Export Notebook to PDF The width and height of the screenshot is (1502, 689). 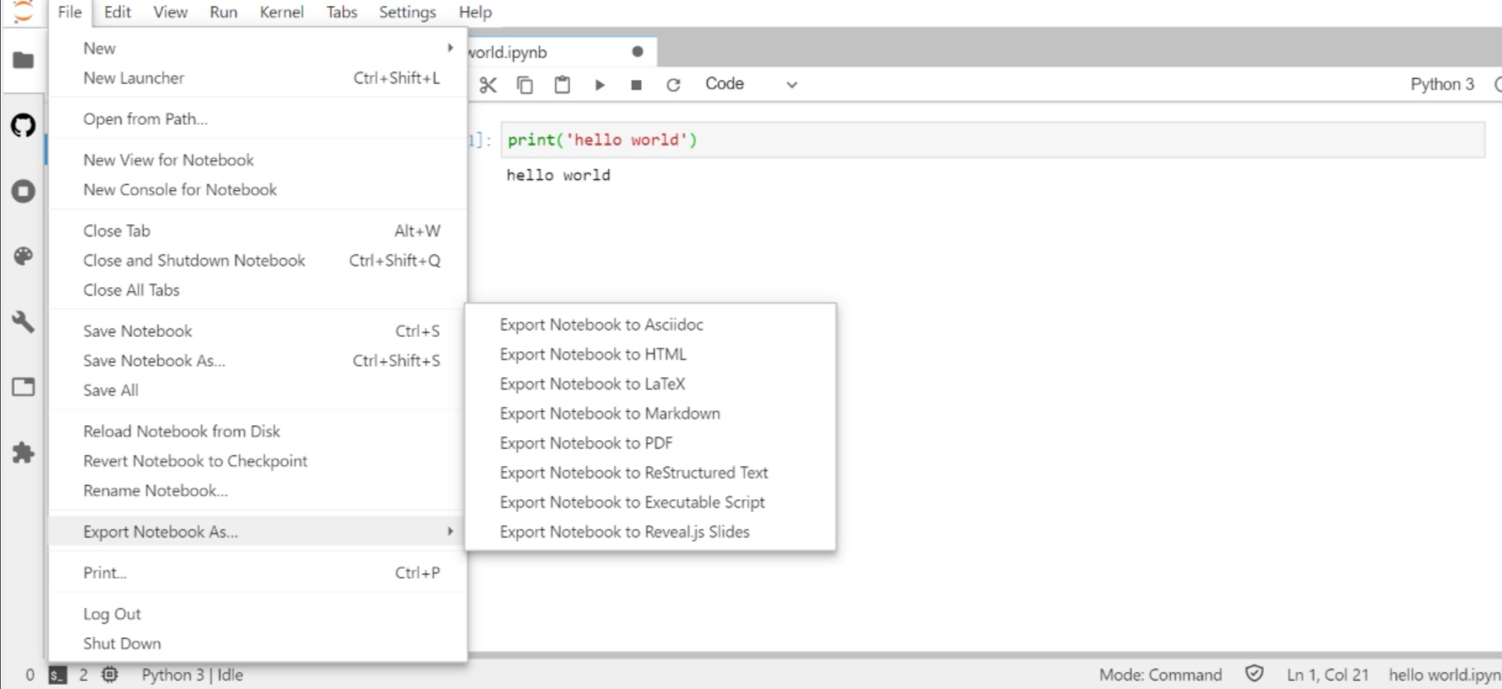pos(650,442)
